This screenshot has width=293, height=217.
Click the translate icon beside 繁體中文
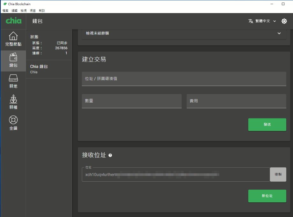(251, 21)
